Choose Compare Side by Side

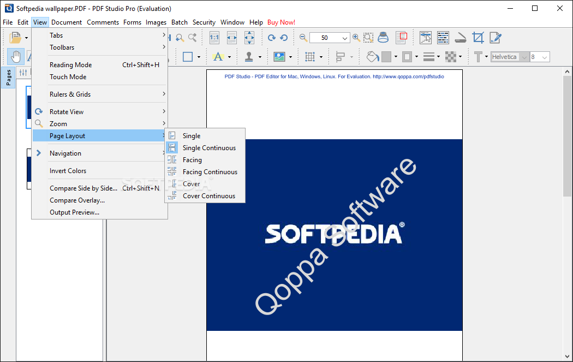(100, 188)
